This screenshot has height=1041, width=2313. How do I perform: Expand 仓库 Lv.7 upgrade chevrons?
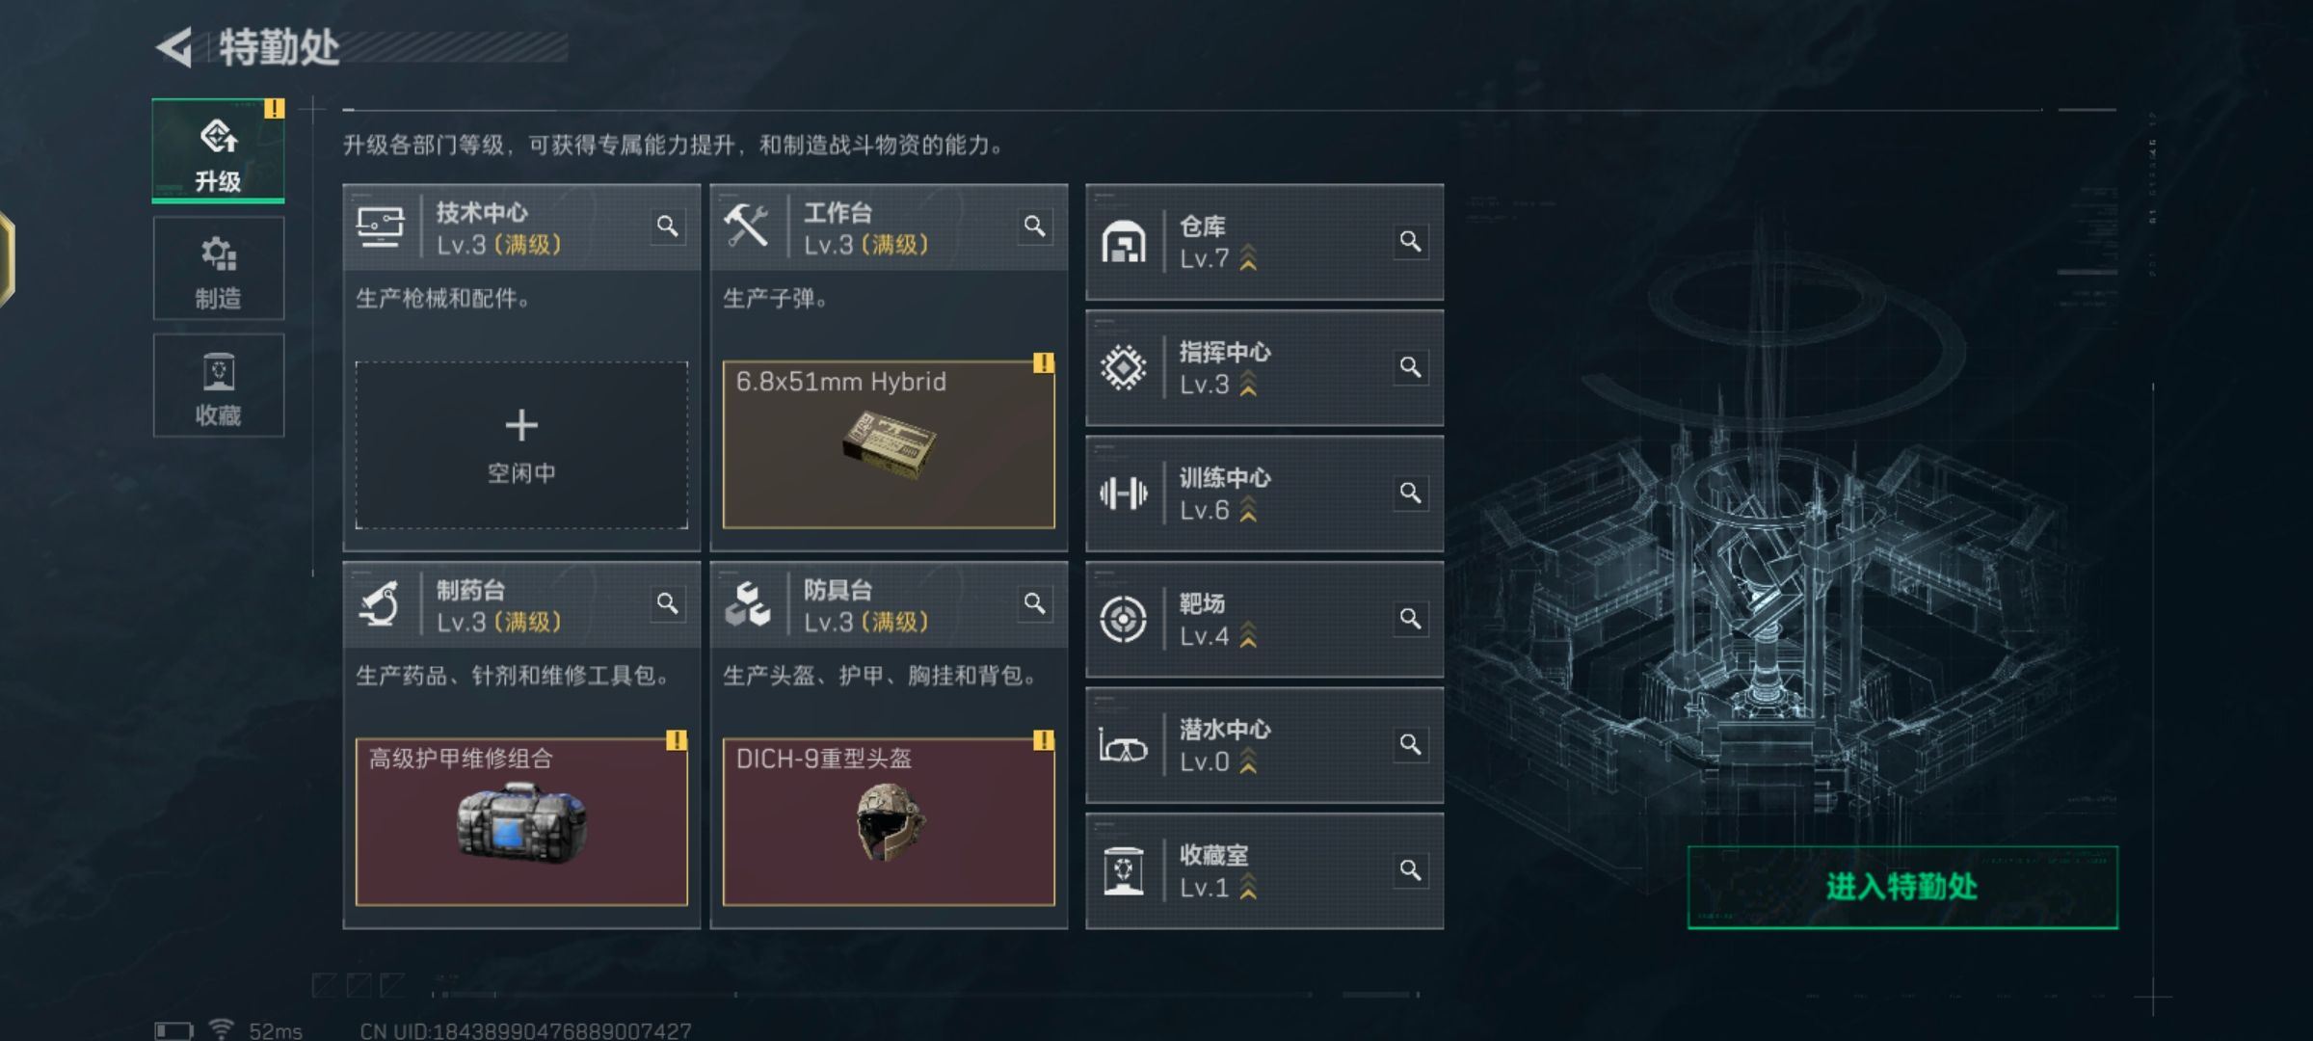(x=1248, y=258)
